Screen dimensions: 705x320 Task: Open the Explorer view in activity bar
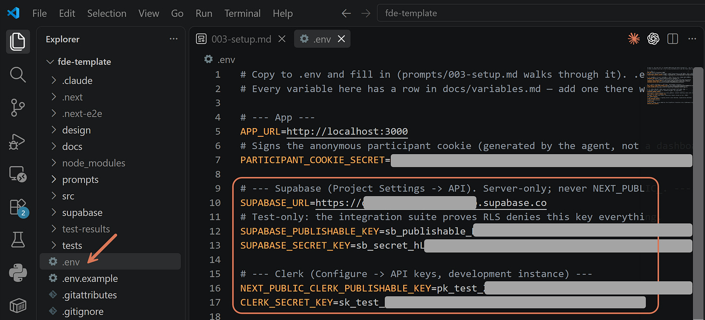coord(17,42)
